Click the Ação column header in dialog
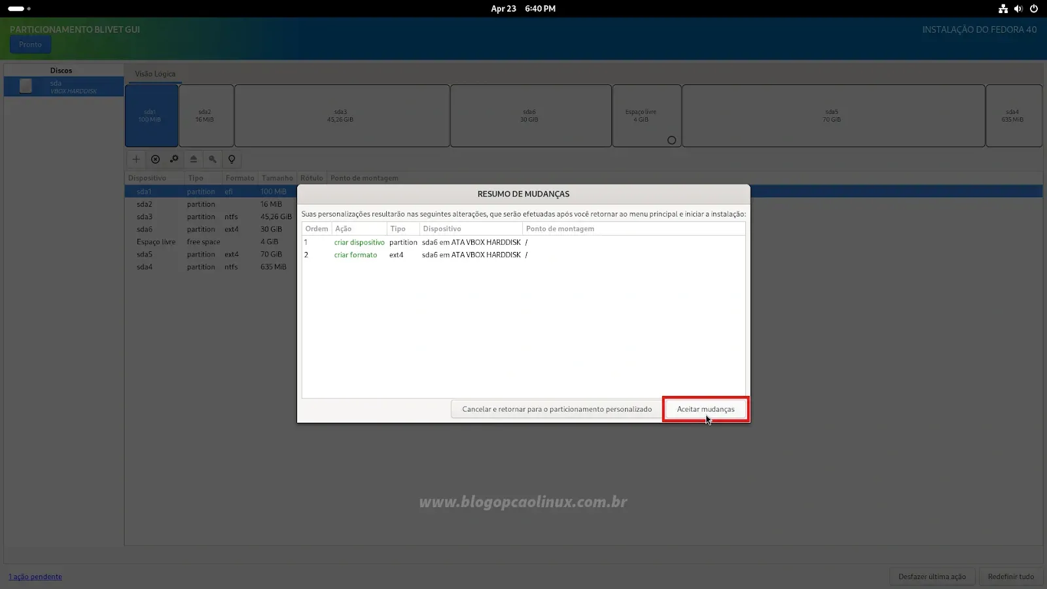1047x589 pixels. [359, 228]
